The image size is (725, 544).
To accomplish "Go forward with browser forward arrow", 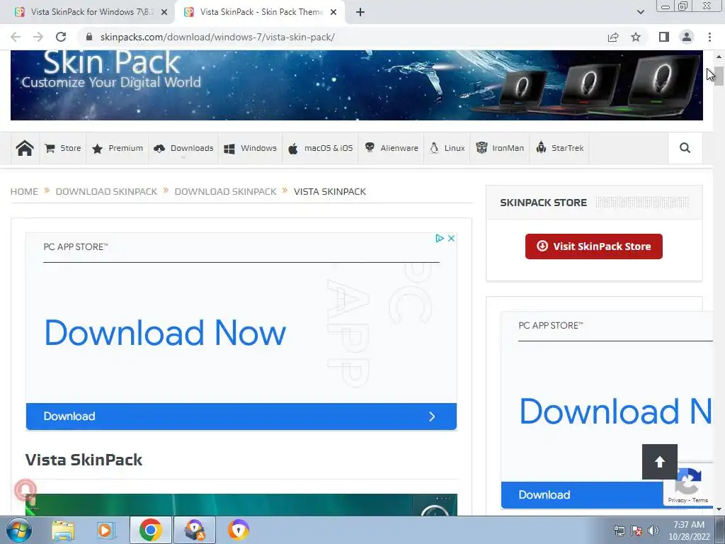I will 38,37.
